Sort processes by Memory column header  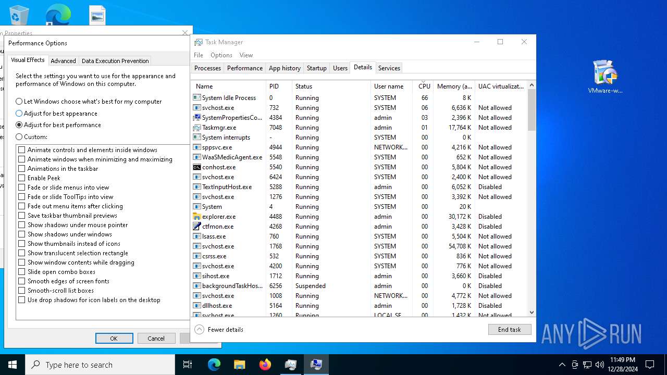(454, 86)
